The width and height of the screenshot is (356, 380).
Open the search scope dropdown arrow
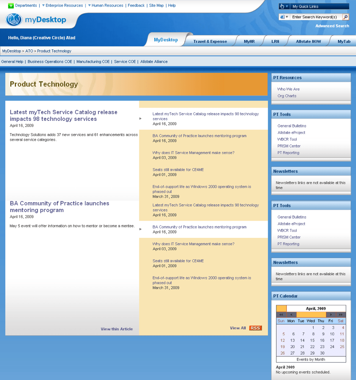pyautogui.click(x=287, y=17)
